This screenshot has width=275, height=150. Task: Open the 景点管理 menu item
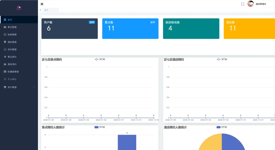19,27
